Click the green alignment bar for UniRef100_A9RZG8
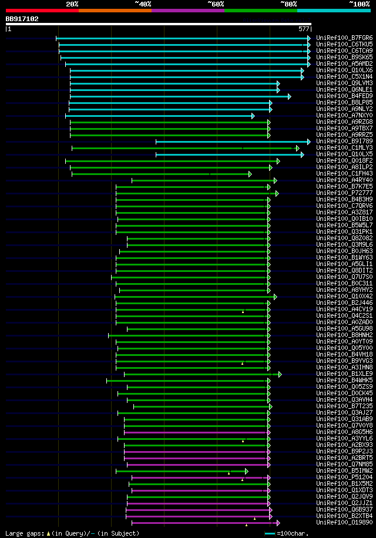Screen dimensions: 376x538 pyautogui.click(x=169, y=123)
